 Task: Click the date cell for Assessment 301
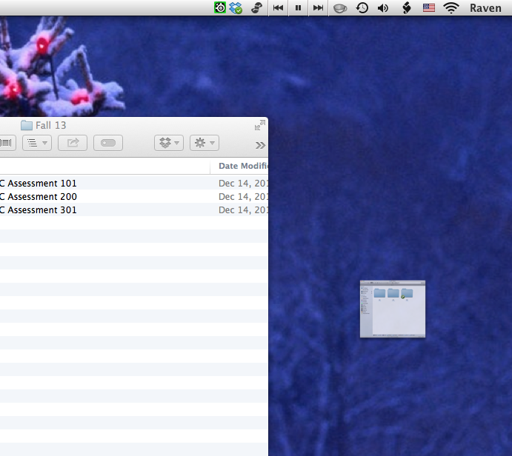pyautogui.click(x=243, y=210)
